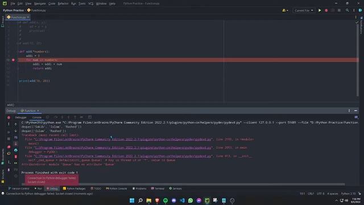Open Spotify from the taskbar
364x205 pixels.
click(166, 200)
